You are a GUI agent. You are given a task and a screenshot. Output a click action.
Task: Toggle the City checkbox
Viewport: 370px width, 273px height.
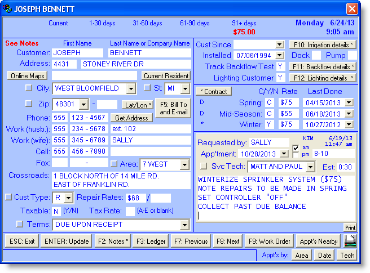point(29,88)
